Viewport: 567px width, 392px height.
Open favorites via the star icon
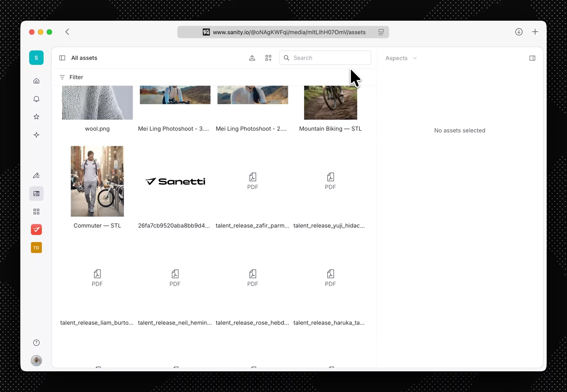point(36,117)
